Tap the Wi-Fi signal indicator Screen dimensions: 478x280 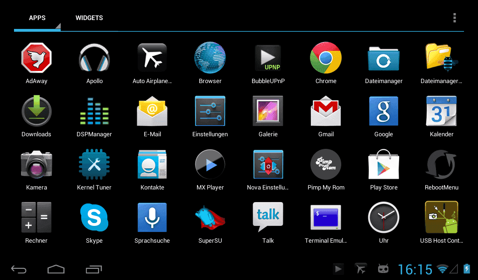click(x=443, y=269)
